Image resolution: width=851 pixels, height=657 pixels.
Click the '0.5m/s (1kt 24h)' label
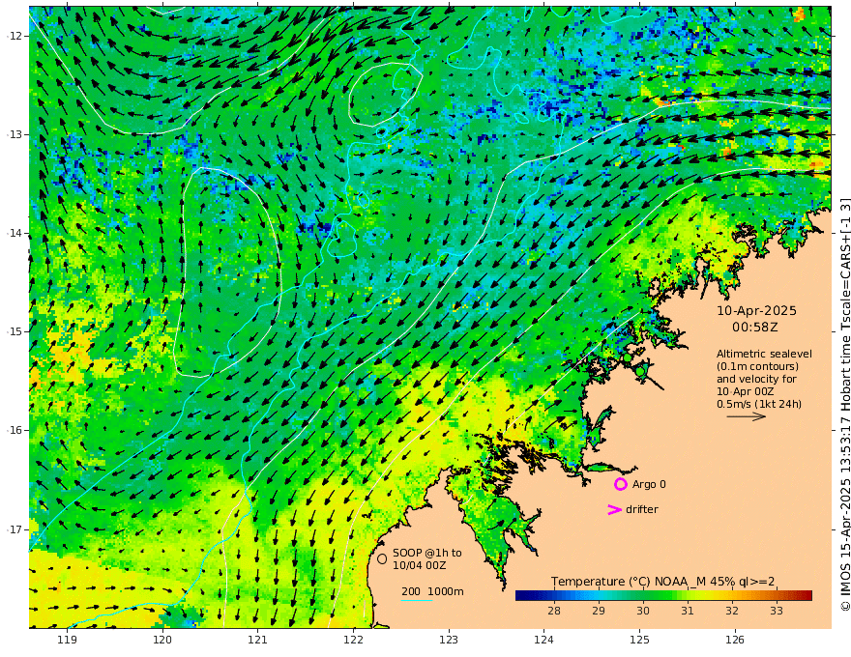point(759,404)
